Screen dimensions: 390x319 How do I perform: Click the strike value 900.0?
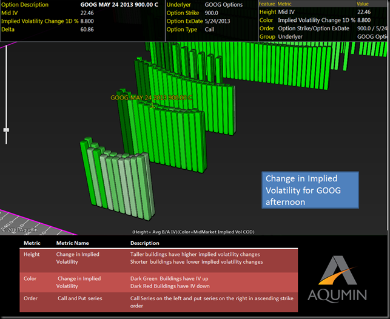coord(212,13)
